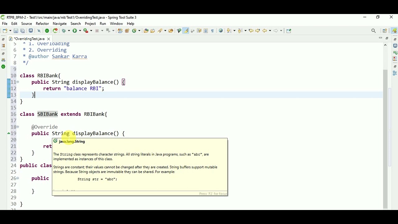
Task: Click Last Edit Location icon
Action: coord(251,31)
